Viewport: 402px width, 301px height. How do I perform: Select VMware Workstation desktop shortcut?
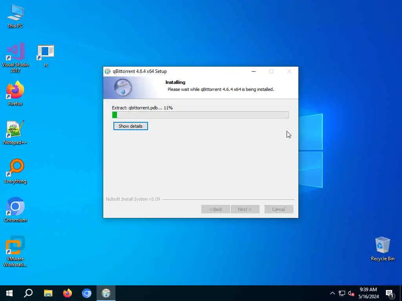(x=15, y=252)
